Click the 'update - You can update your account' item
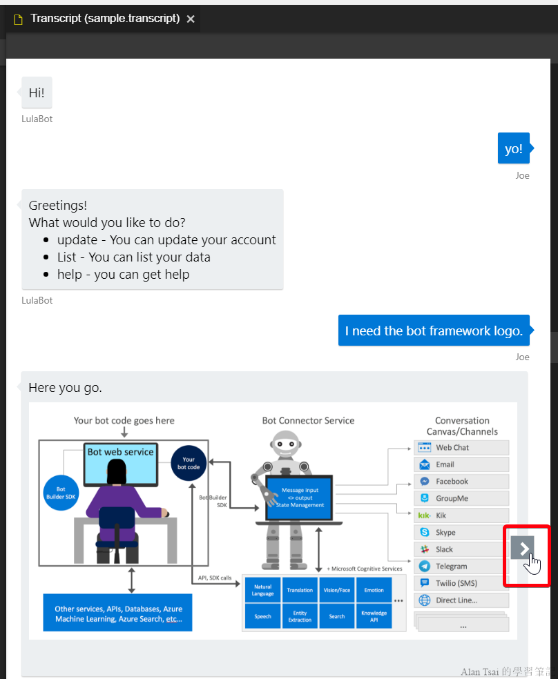 pyautogui.click(x=166, y=240)
